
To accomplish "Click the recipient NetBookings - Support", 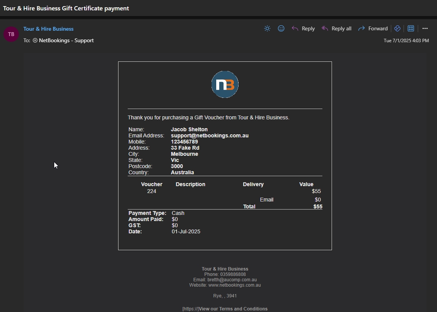I will click(66, 40).
